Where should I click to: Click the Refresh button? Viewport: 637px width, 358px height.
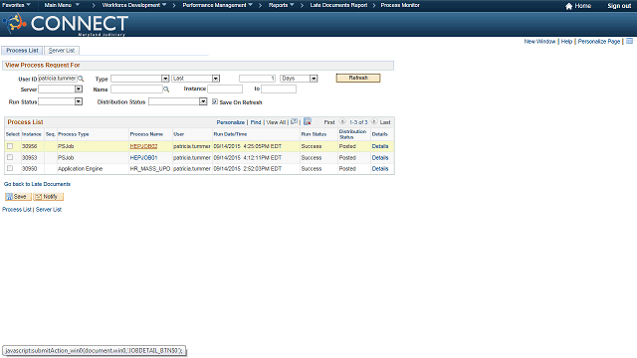tap(358, 78)
